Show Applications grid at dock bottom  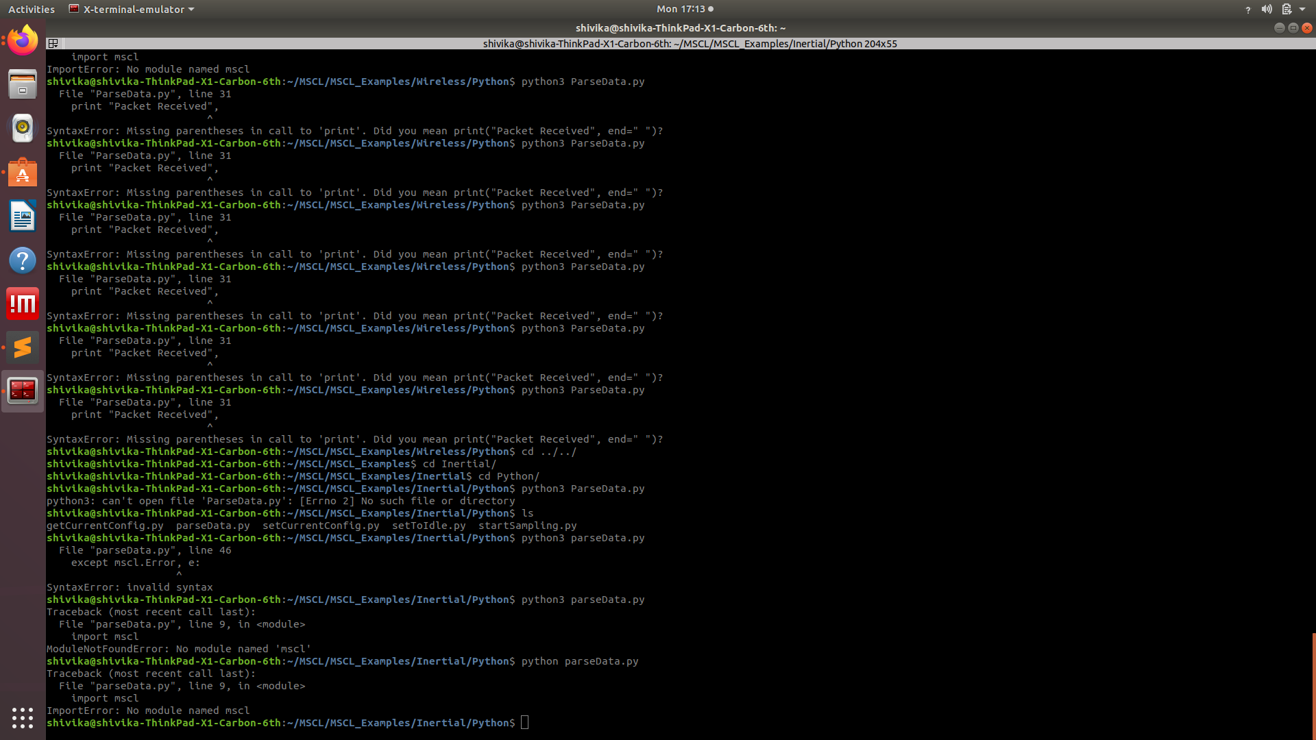click(x=23, y=717)
